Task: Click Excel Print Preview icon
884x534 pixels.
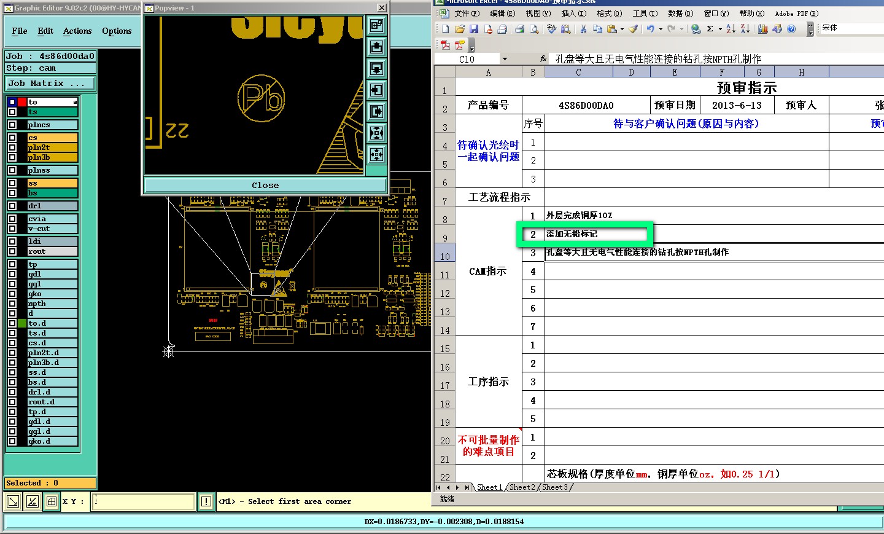Action: pos(533,29)
